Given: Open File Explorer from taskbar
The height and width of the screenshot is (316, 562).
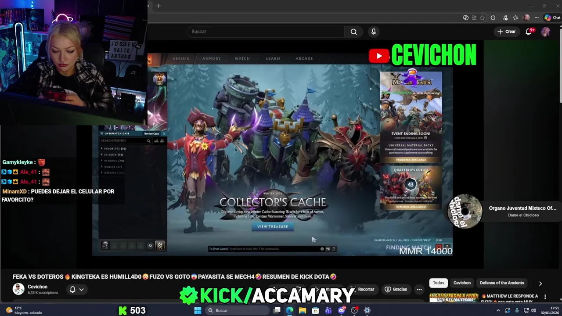Looking at the screenshot, I should pyautogui.click(x=303, y=310).
